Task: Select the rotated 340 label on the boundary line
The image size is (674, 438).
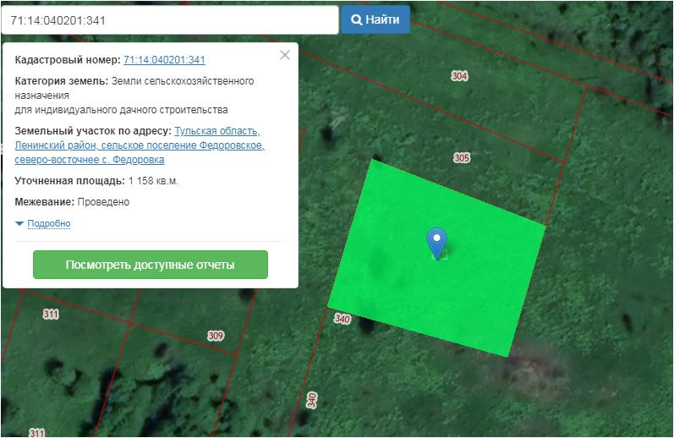Action: [x=312, y=400]
